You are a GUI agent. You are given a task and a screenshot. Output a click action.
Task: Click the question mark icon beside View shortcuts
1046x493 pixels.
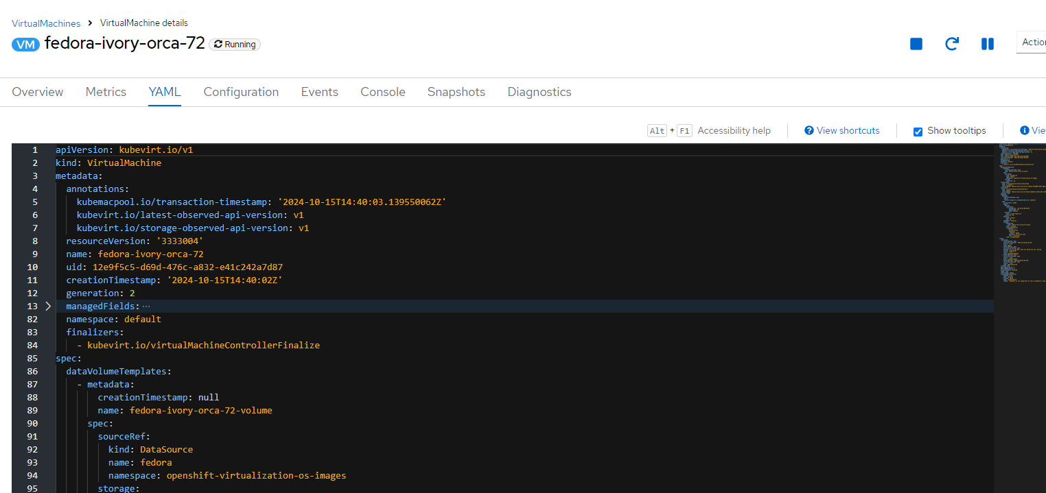[x=809, y=130]
